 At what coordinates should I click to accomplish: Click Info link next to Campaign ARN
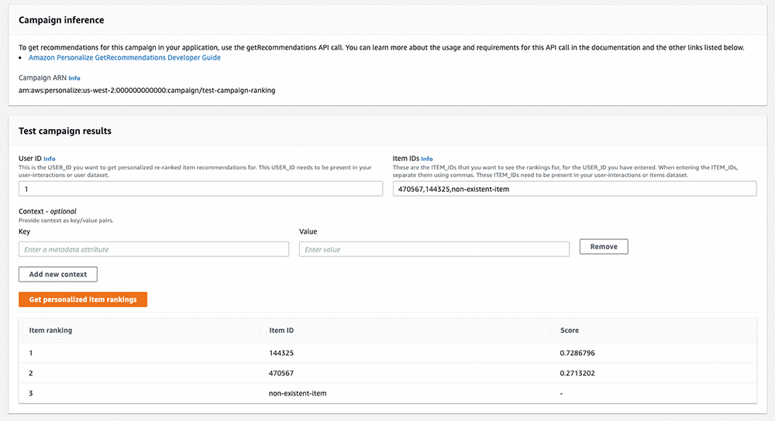pos(74,78)
